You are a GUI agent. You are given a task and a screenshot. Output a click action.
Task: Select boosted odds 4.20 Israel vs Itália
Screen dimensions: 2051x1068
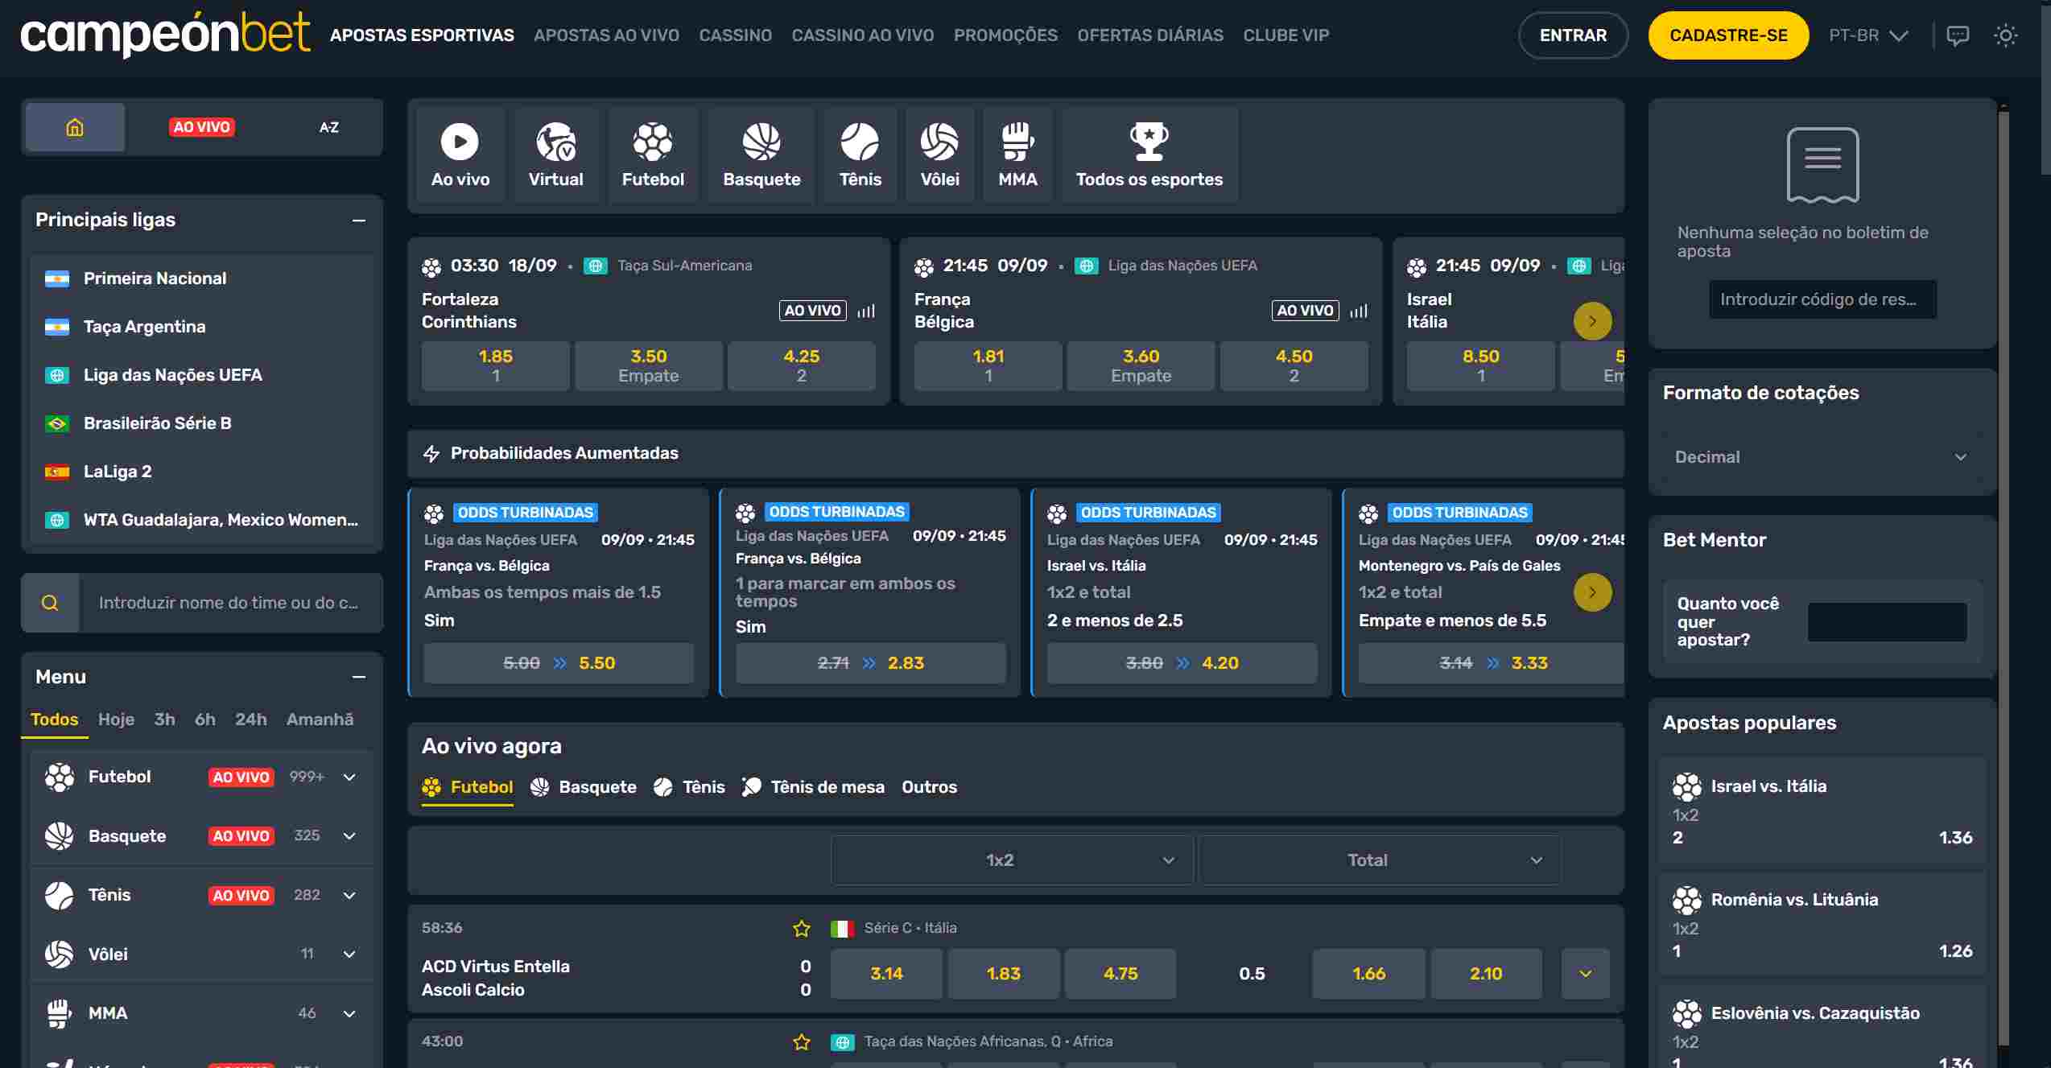pyautogui.click(x=1182, y=663)
